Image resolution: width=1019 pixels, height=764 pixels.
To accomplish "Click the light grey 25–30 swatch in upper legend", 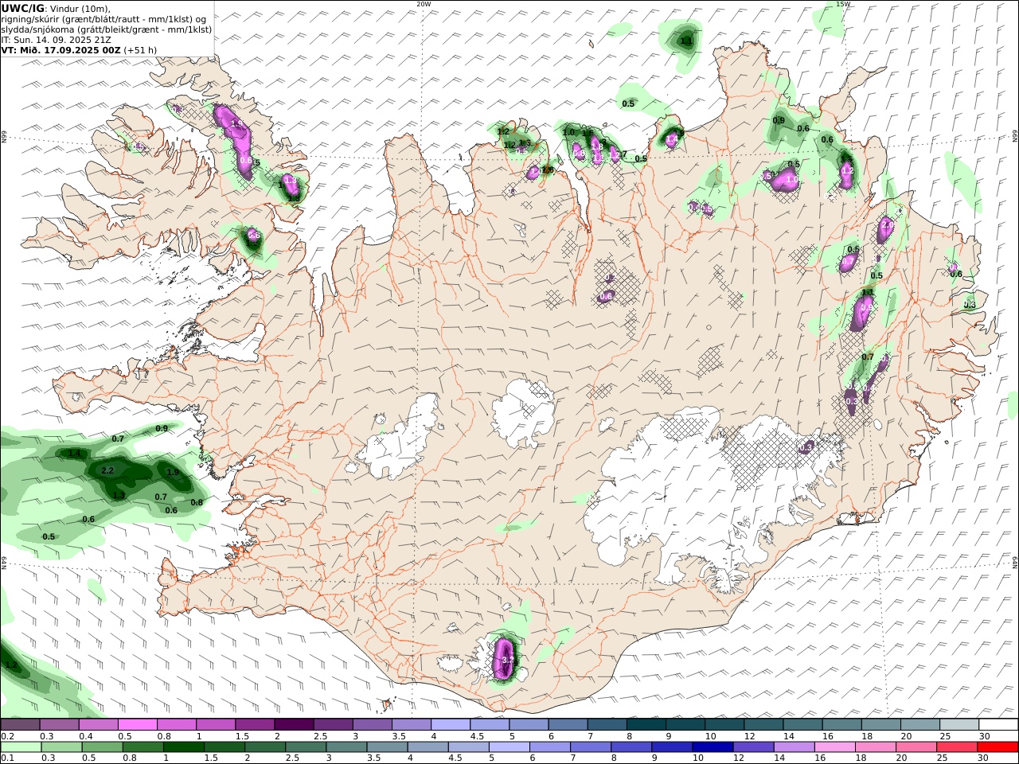I will (959, 725).
